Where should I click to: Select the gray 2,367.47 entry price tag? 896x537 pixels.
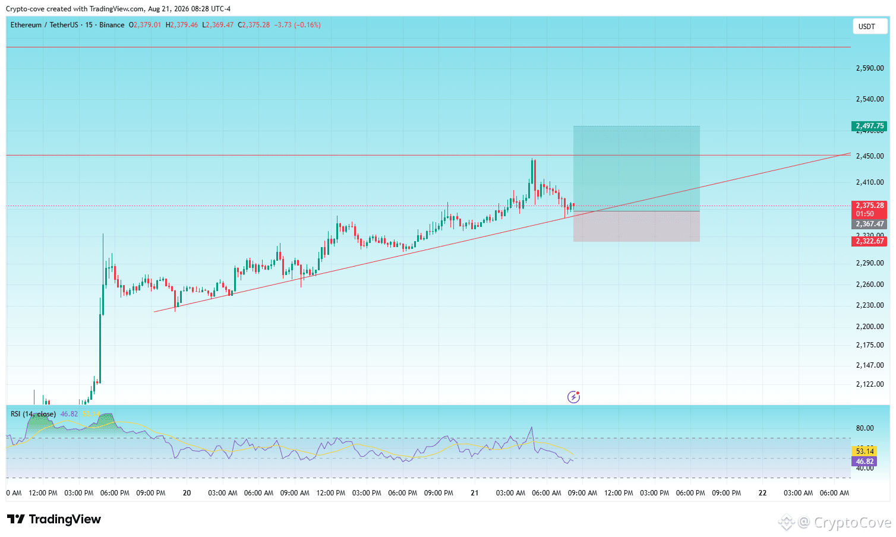869,225
